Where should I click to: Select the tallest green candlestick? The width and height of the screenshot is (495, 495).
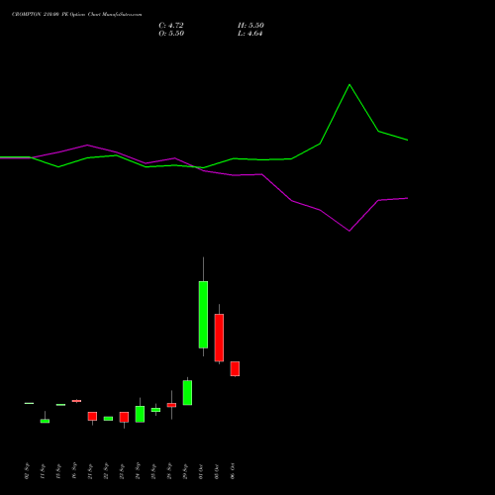coord(203,315)
